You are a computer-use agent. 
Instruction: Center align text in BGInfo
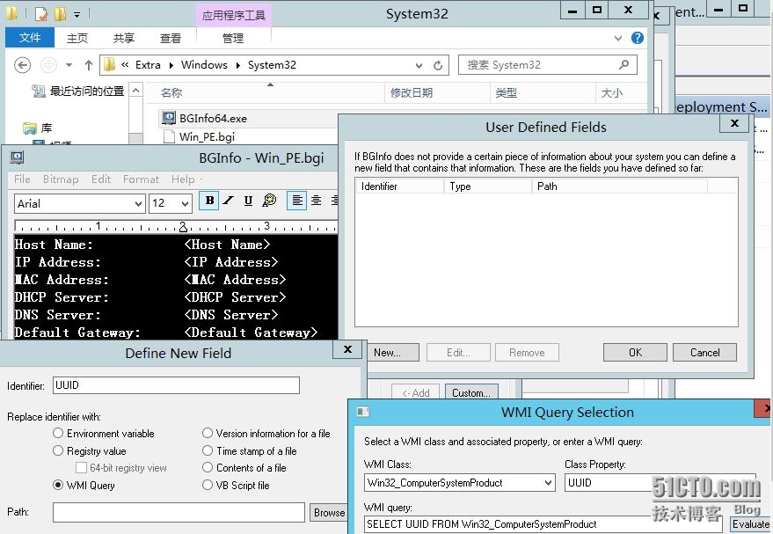(x=316, y=201)
